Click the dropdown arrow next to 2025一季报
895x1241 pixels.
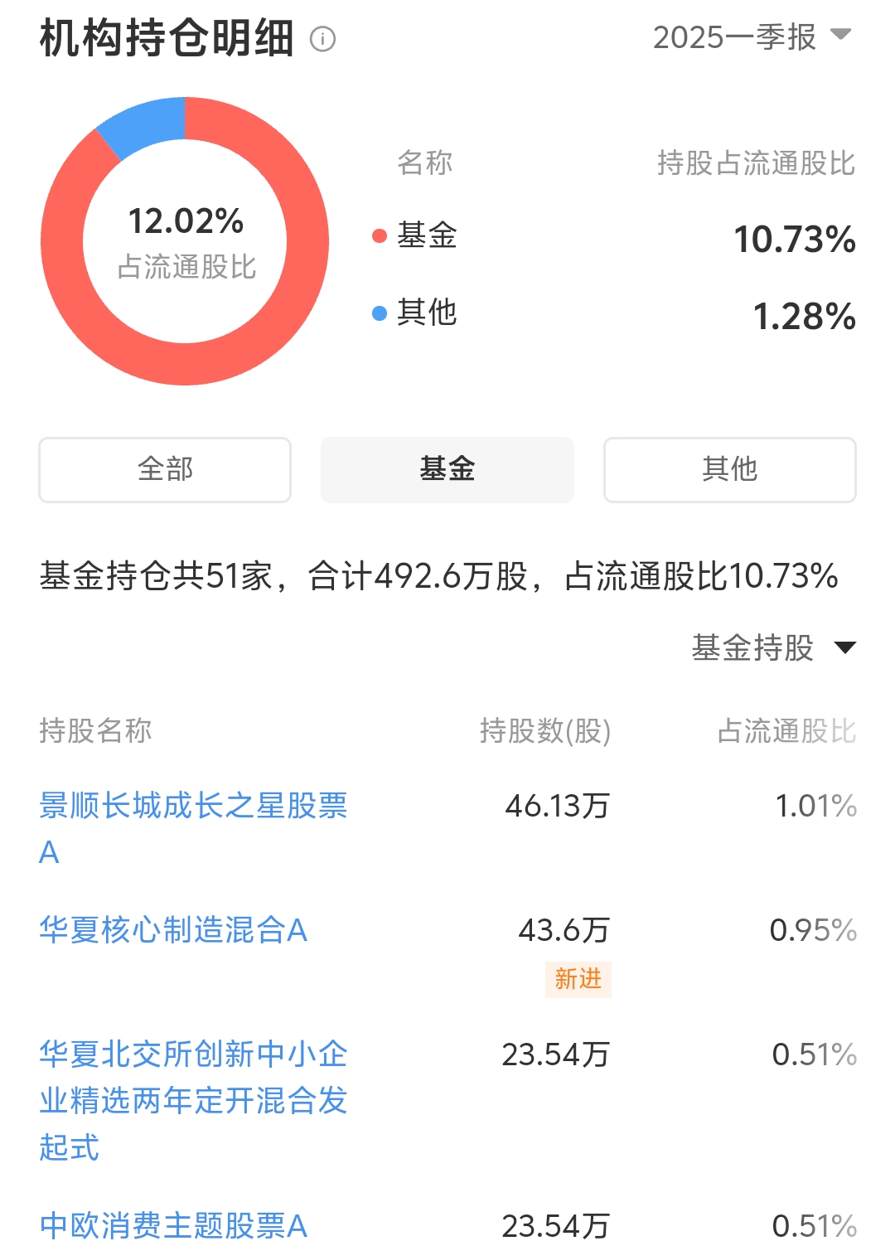pos(840,34)
